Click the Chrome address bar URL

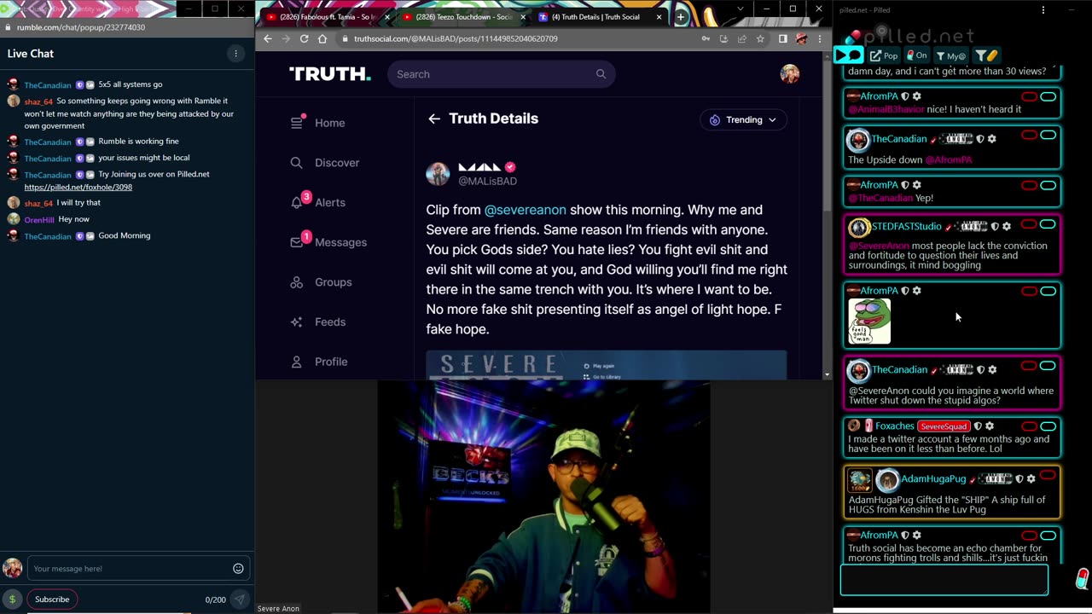point(456,38)
